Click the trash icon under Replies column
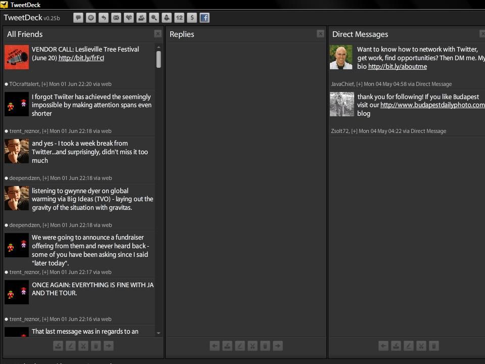485x364 pixels. coord(265,346)
